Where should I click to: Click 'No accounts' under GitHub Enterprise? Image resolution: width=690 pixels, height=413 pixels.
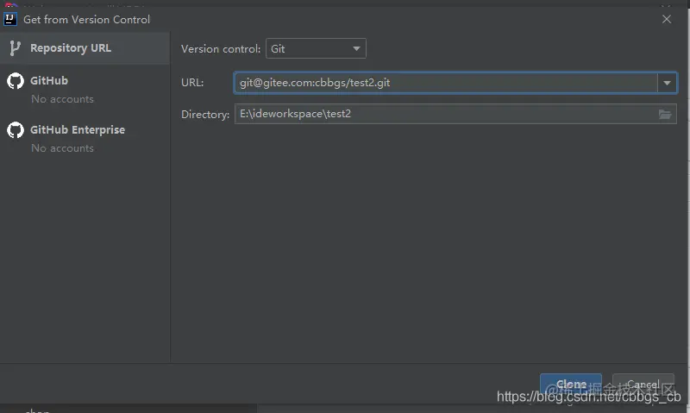tap(62, 148)
